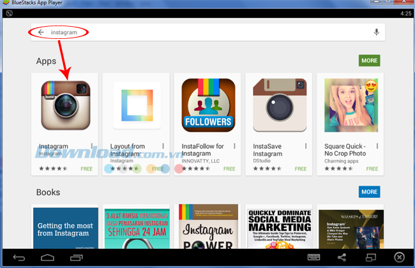415x268 pixels.
Task: Click the circled X close icon
Action: pyautogui.click(x=399, y=257)
